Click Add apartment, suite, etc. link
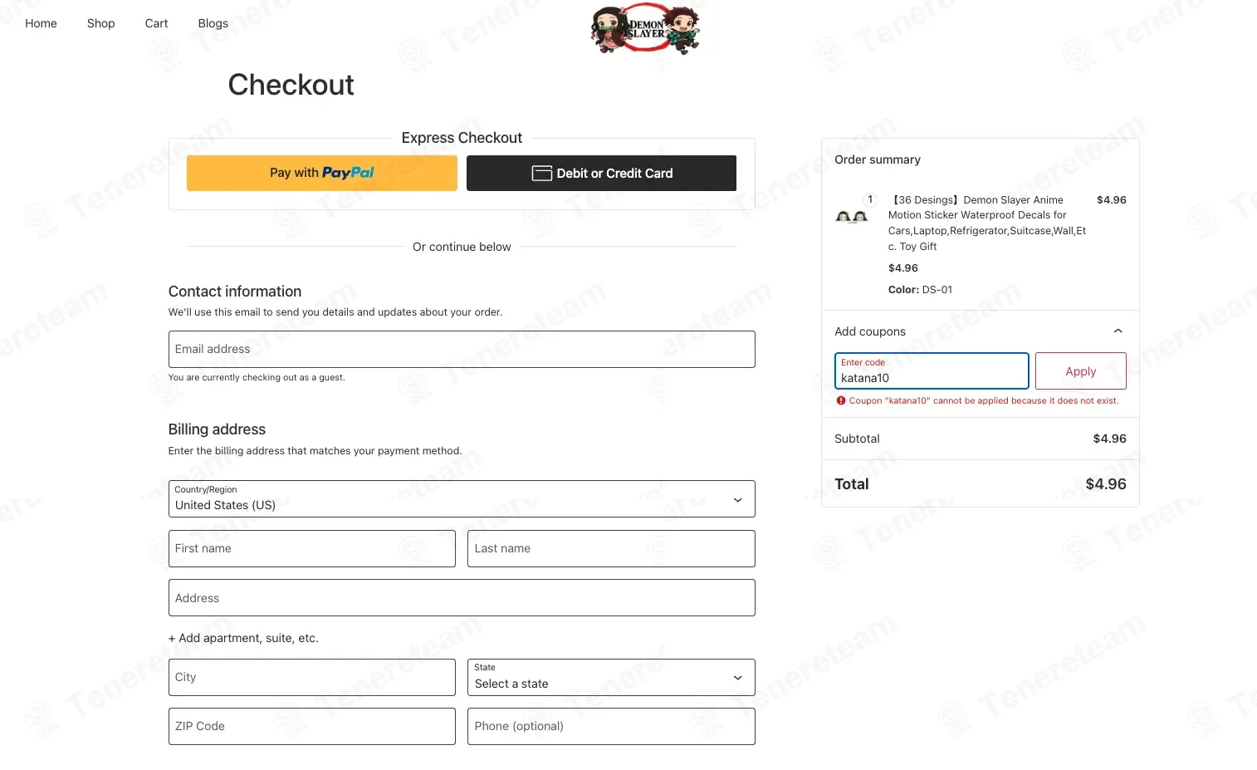 click(243, 638)
